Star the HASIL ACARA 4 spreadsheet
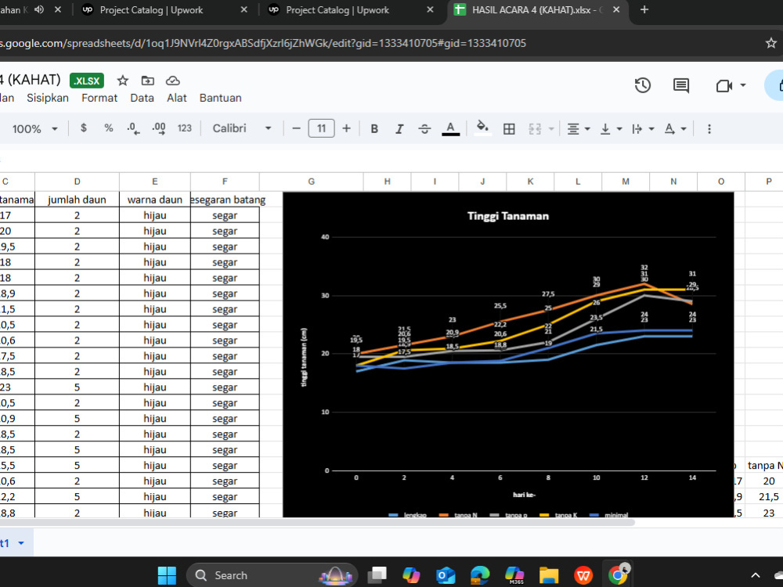The image size is (783, 587). pyautogui.click(x=122, y=81)
